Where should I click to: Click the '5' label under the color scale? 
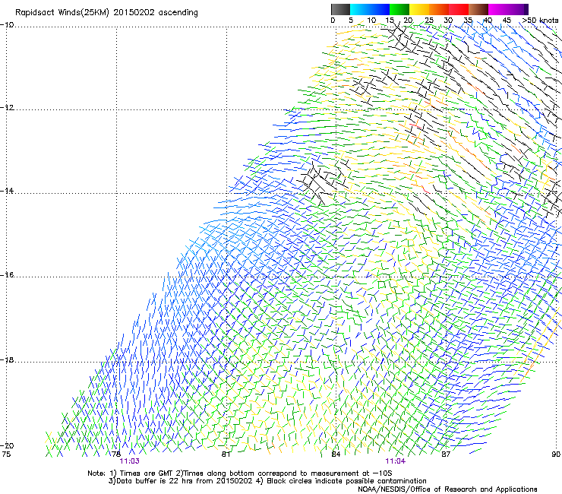coord(351,21)
